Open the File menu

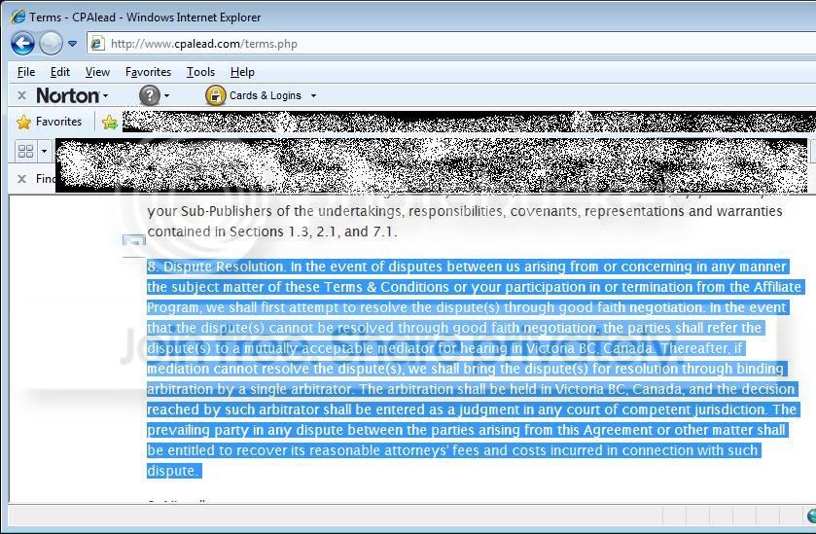point(26,72)
